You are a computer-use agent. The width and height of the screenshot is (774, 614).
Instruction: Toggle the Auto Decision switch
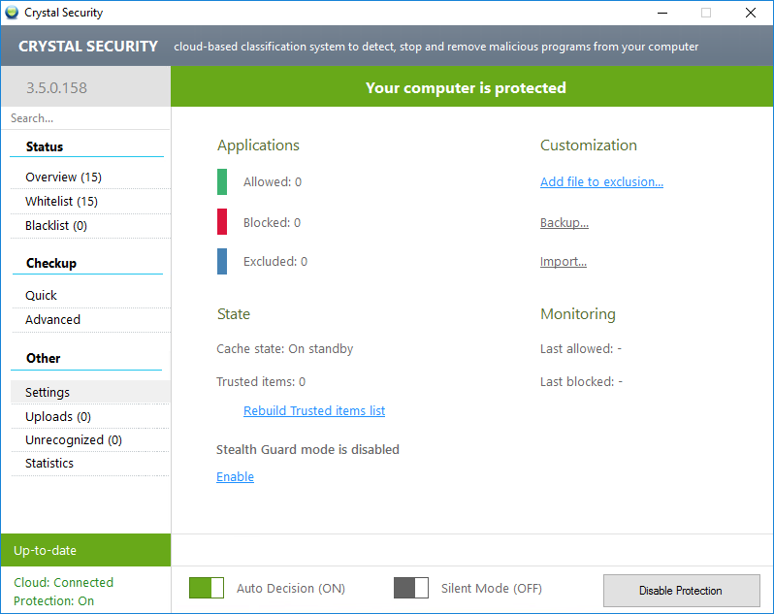pos(207,588)
